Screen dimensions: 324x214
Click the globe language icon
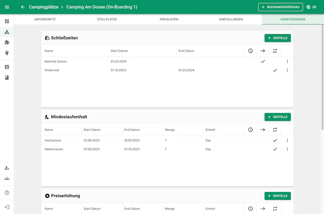309,7
